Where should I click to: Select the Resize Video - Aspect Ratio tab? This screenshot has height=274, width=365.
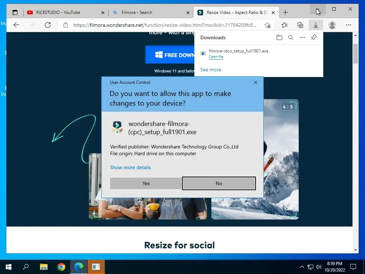[236, 12]
